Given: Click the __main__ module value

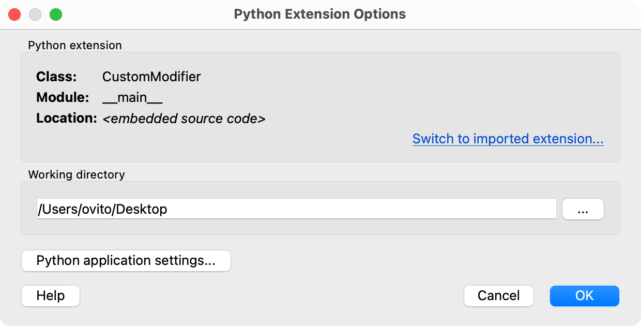Looking at the screenshot, I should (132, 97).
